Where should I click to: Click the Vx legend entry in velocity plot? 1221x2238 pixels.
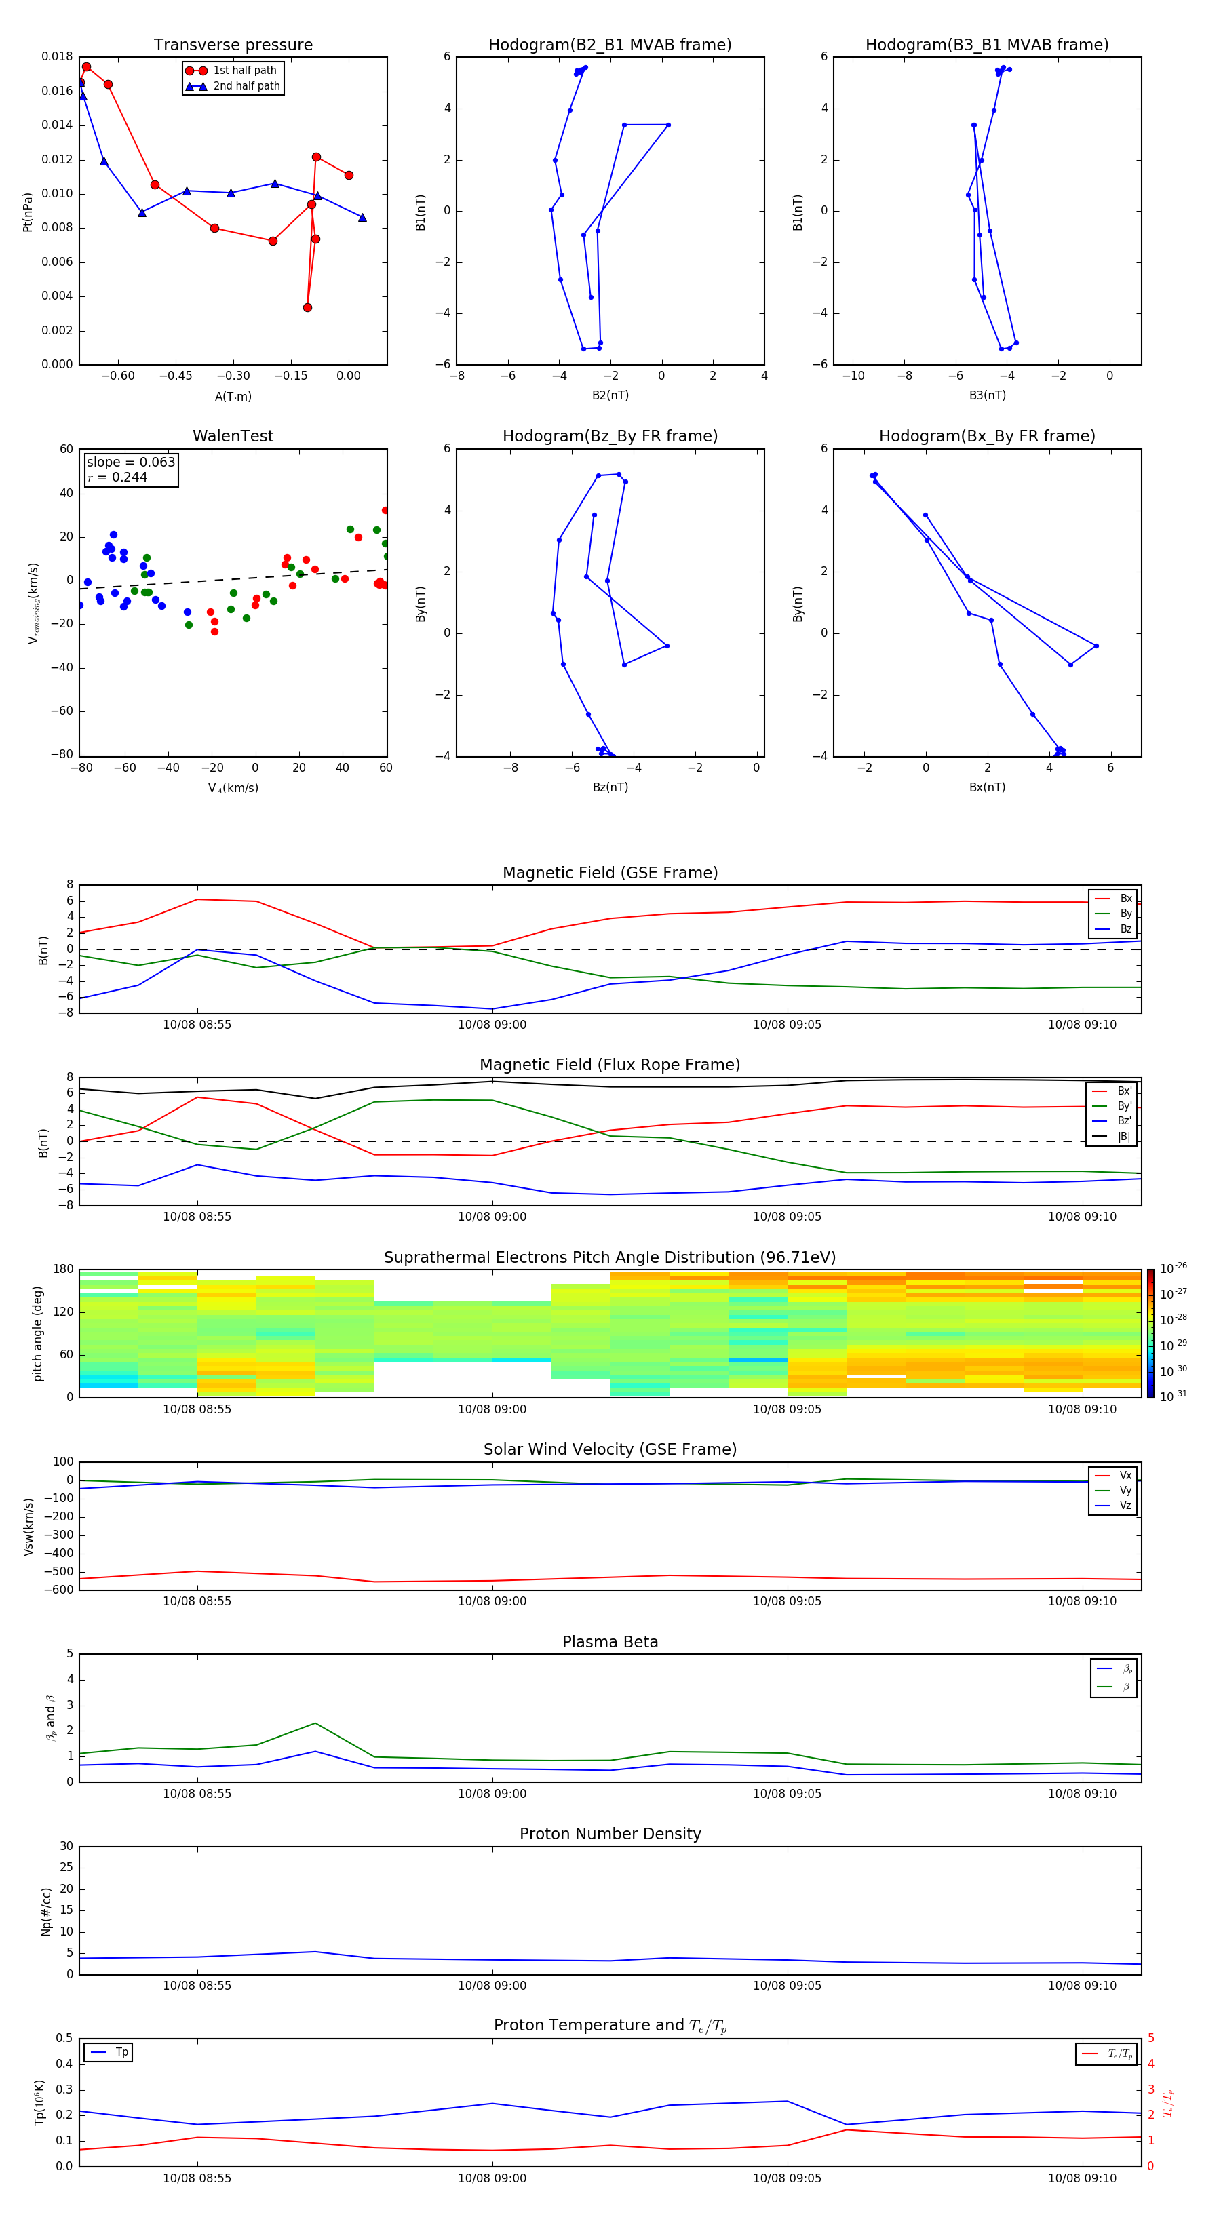click(1113, 1475)
